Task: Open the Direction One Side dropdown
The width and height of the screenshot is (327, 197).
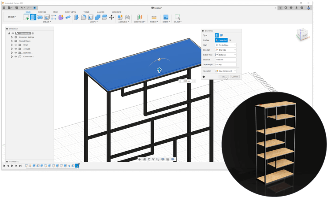Action: coord(226,50)
